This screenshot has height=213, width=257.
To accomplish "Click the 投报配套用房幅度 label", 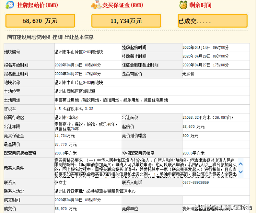I will pyautogui.click(x=138, y=153).
